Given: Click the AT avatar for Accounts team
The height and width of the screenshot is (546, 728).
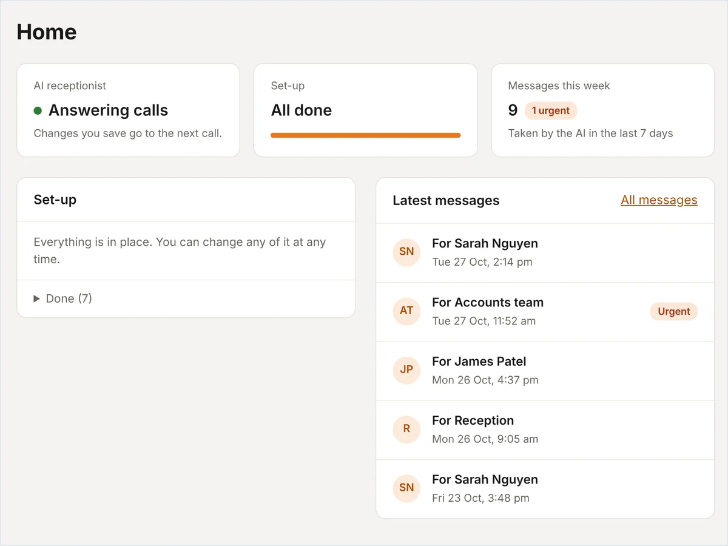Looking at the screenshot, I should pyautogui.click(x=406, y=310).
